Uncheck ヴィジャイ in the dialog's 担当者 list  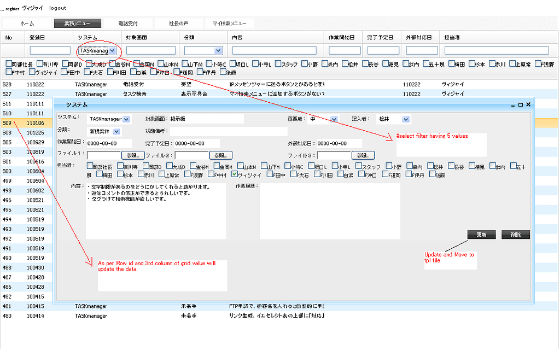(x=234, y=174)
